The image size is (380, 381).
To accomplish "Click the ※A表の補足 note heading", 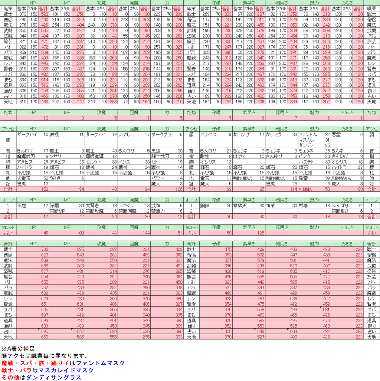I will (x=18, y=349).
